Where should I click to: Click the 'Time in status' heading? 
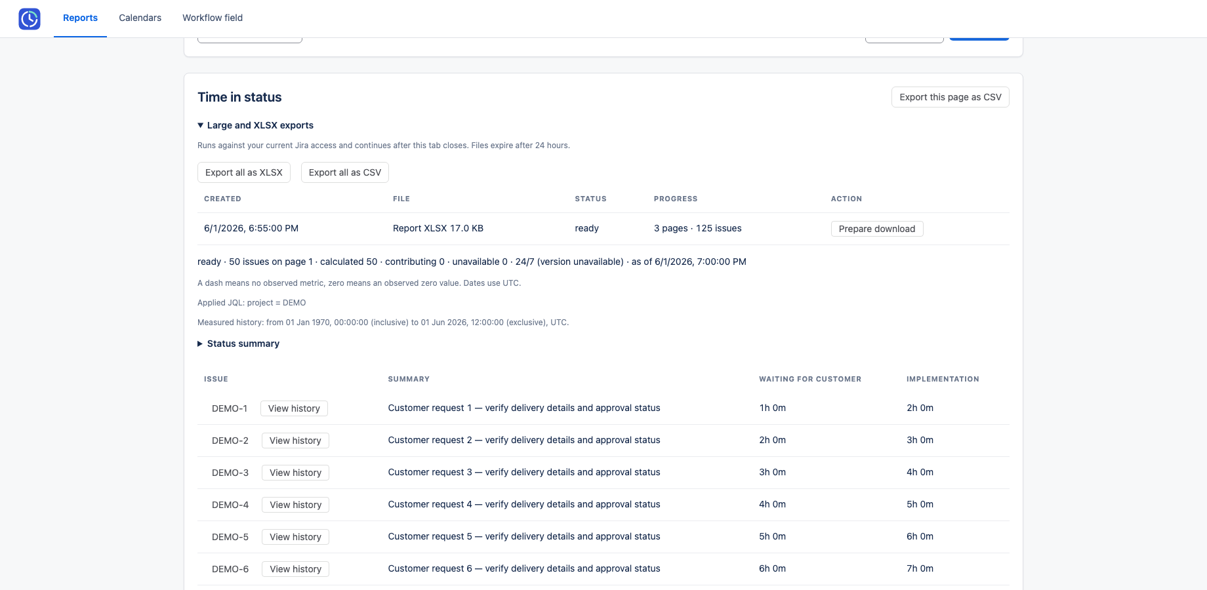click(239, 97)
